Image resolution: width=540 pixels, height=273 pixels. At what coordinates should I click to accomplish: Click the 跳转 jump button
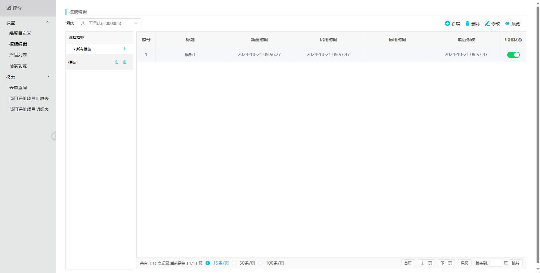516,263
